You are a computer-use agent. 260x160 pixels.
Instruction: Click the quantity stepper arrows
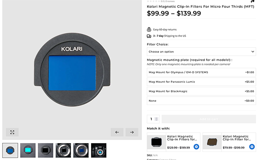coord(156,119)
